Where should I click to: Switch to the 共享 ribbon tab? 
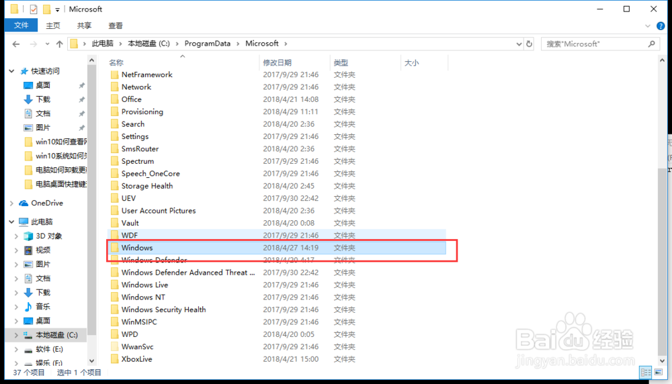tap(85, 26)
